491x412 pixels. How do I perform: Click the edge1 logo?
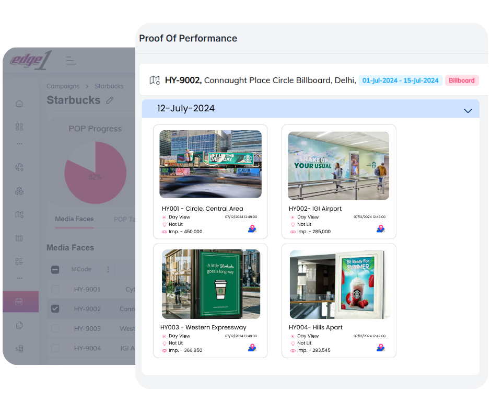point(30,60)
